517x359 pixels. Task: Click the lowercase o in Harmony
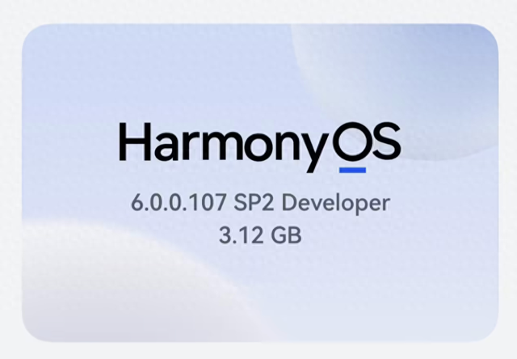click(255, 147)
